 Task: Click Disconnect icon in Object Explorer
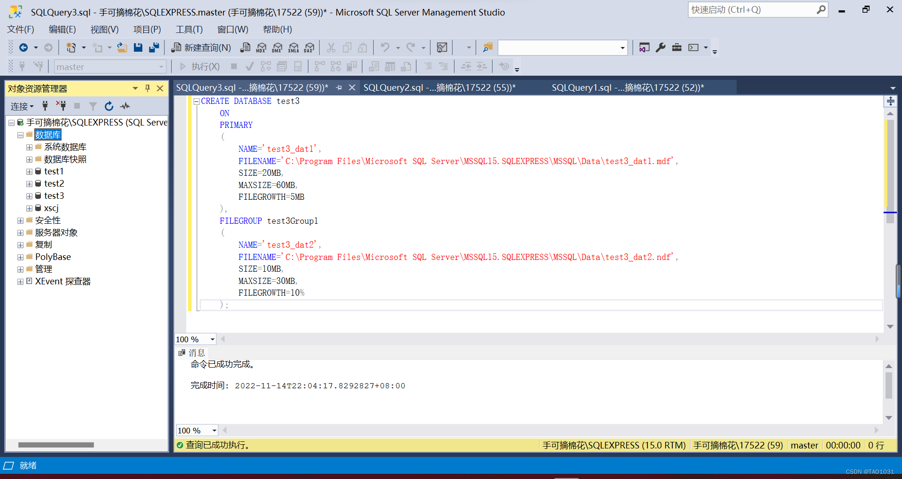pos(61,106)
